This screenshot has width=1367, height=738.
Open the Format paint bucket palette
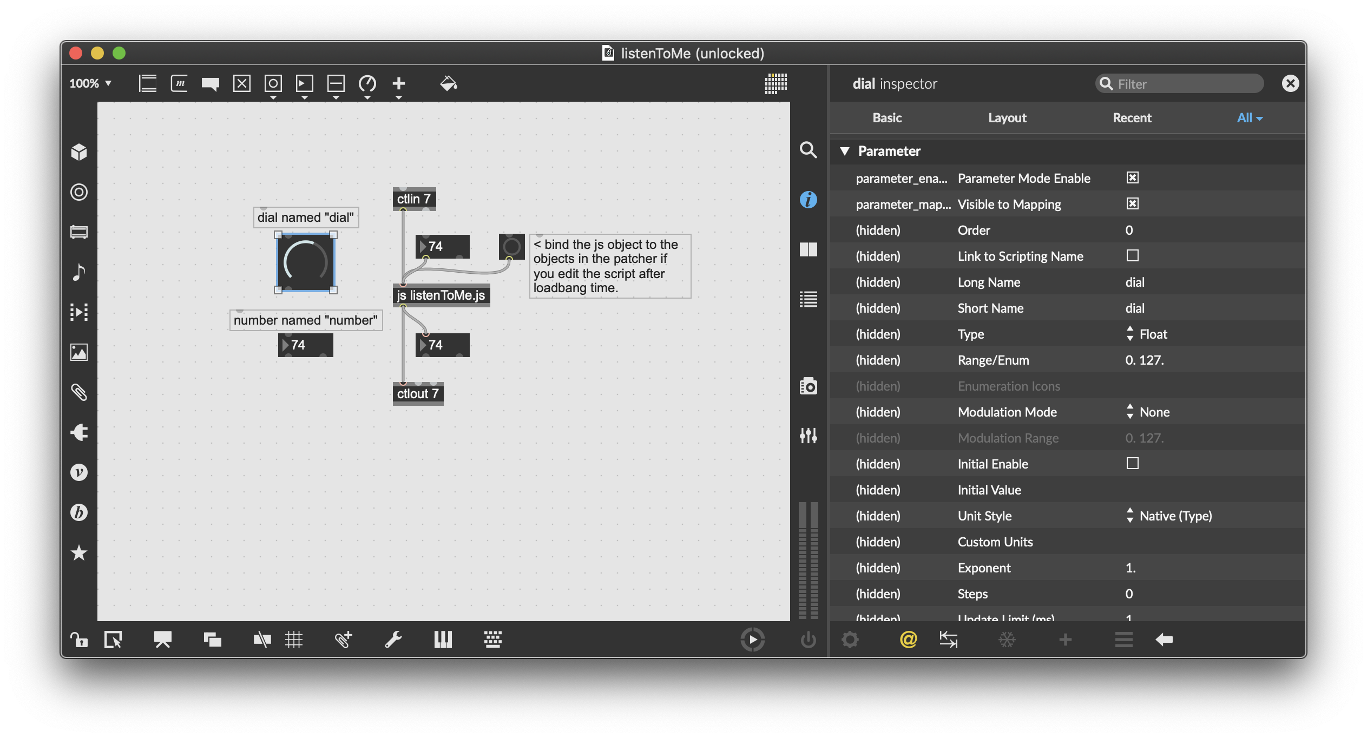pyautogui.click(x=449, y=83)
